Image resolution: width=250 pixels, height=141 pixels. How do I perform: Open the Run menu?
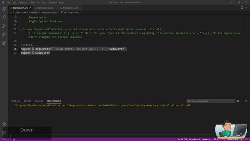[44, 3]
